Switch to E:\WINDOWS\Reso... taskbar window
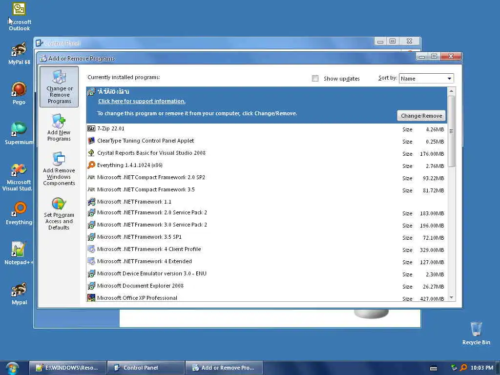The image size is (500, 375). click(x=68, y=368)
